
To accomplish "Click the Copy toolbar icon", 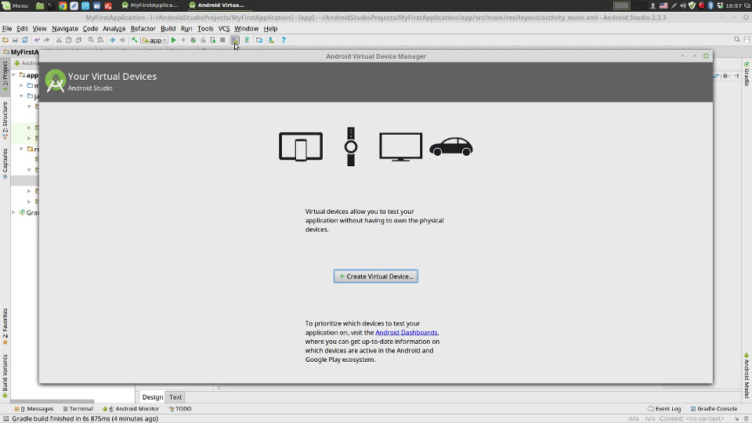I will pyautogui.click(x=69, y=40).
